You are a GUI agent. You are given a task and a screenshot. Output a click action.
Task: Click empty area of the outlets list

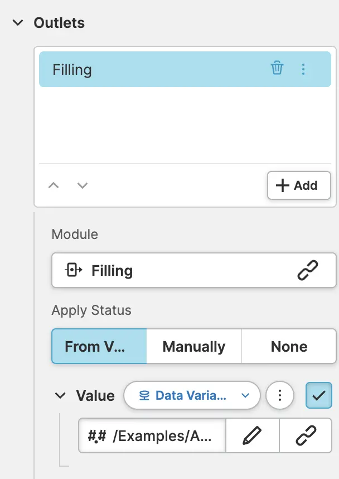coord(184,126)
